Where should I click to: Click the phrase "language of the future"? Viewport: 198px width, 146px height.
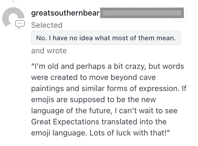[71, 110]
